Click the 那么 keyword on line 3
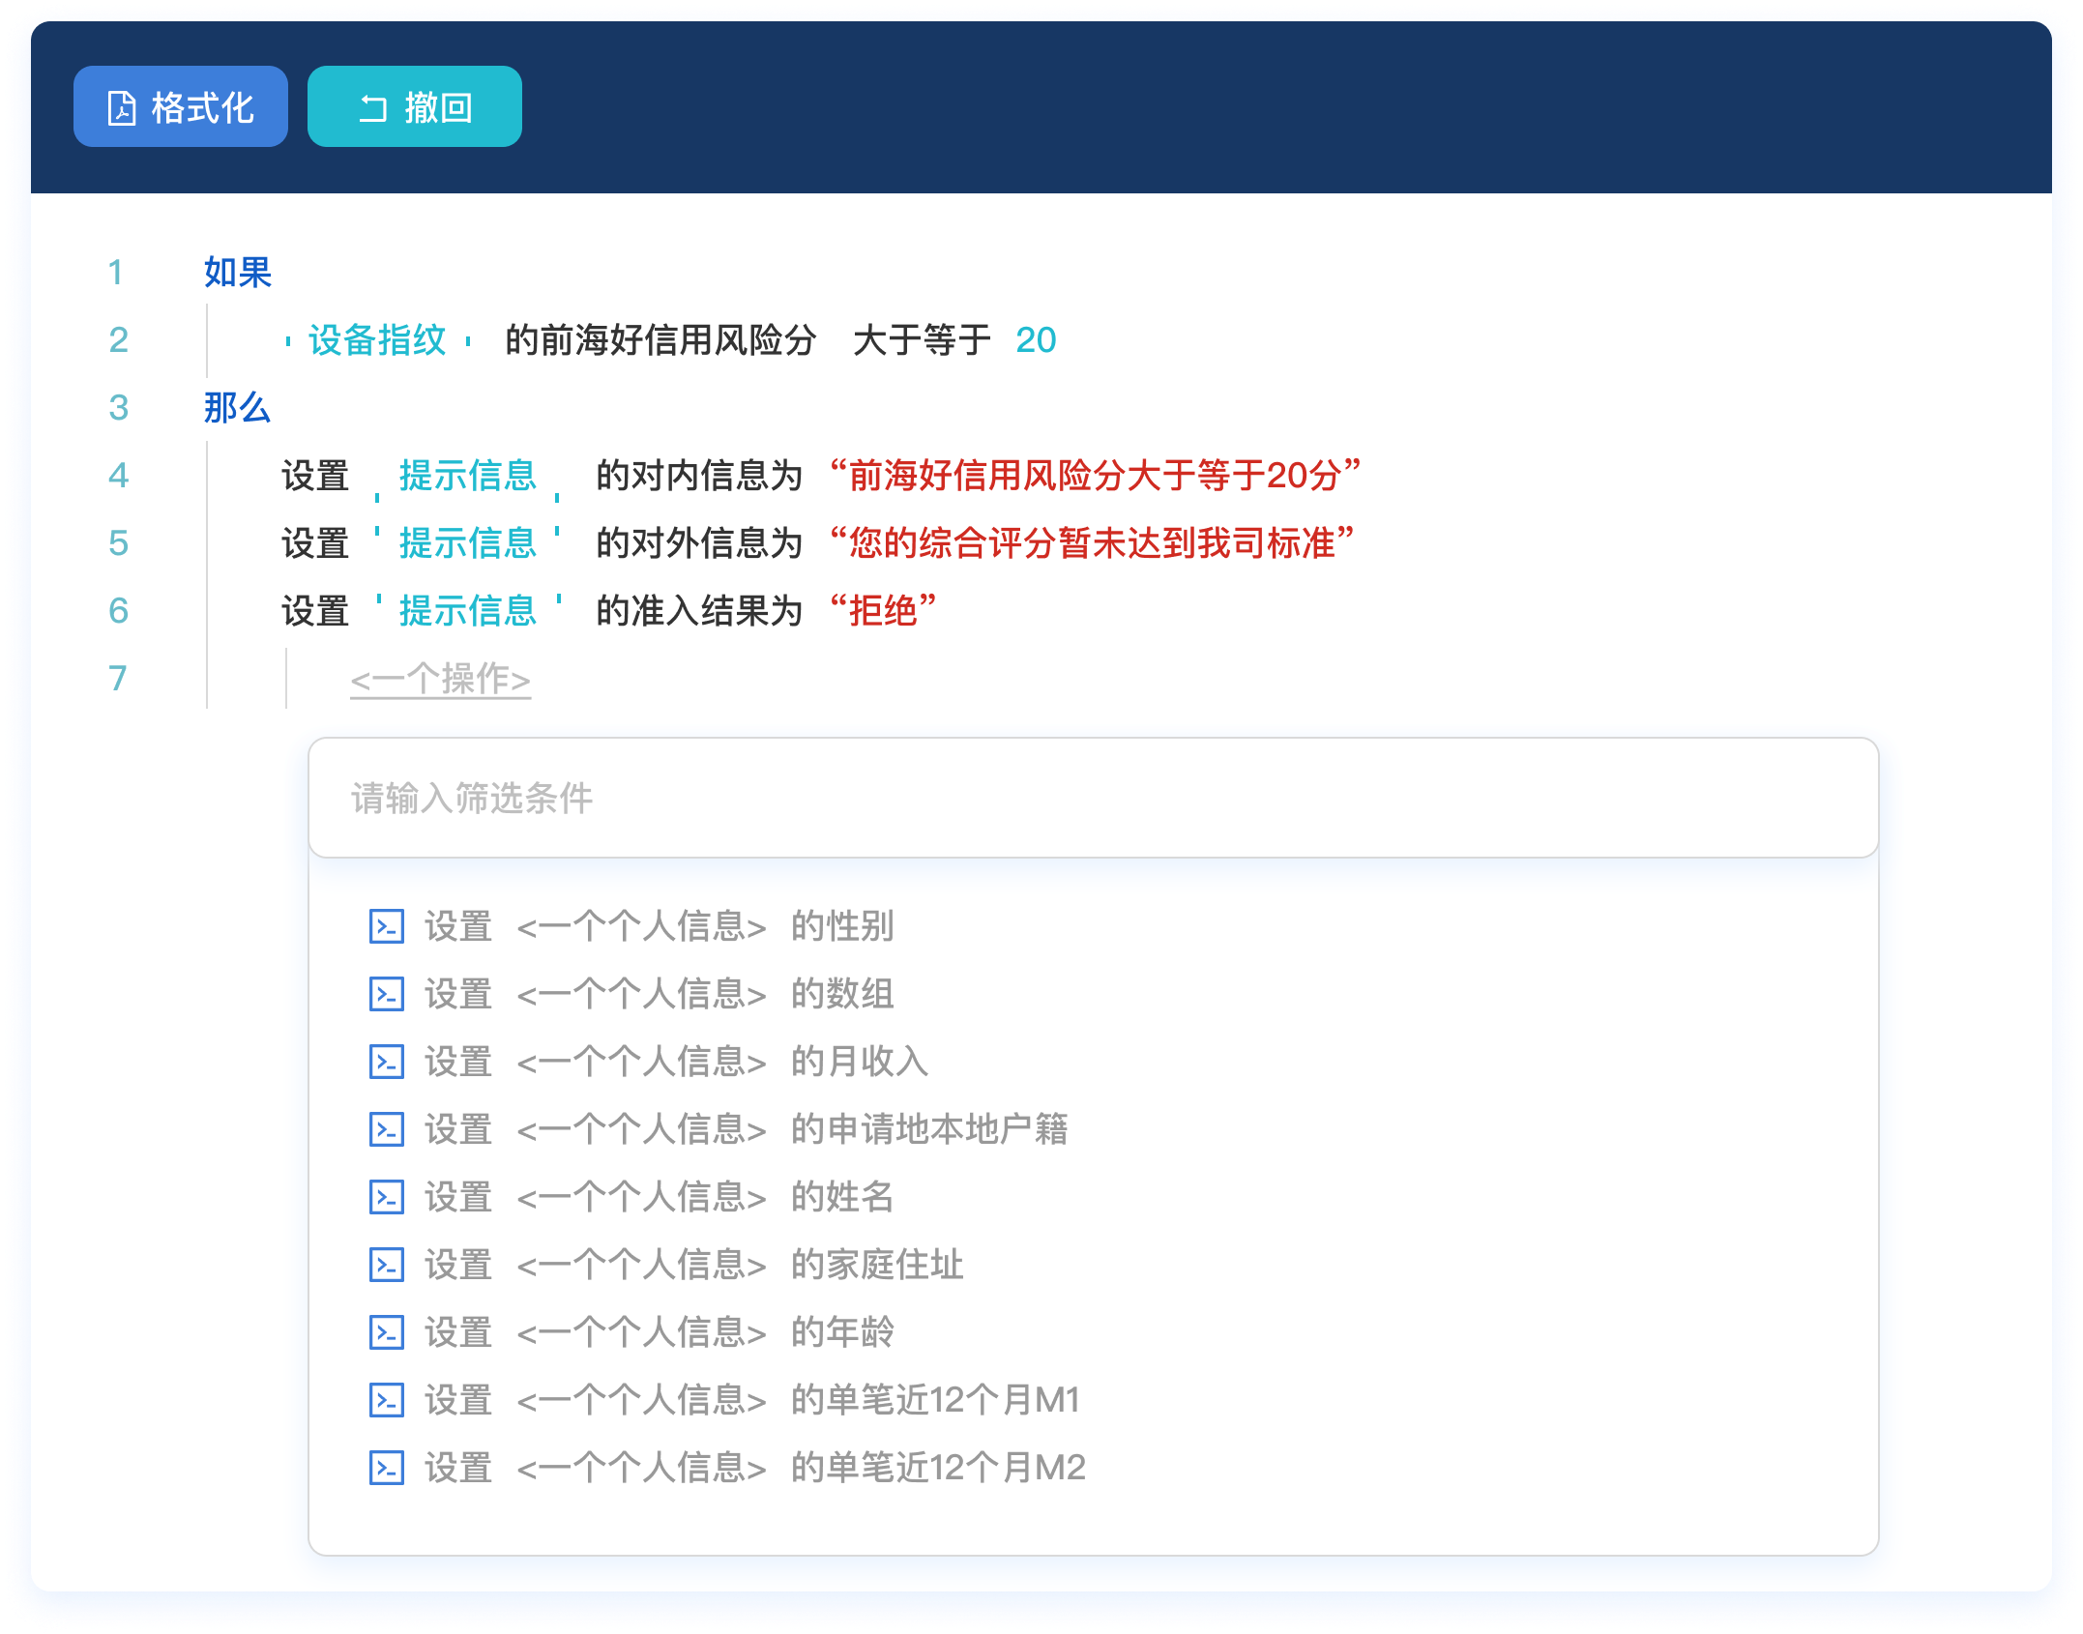 pos(238,408)
